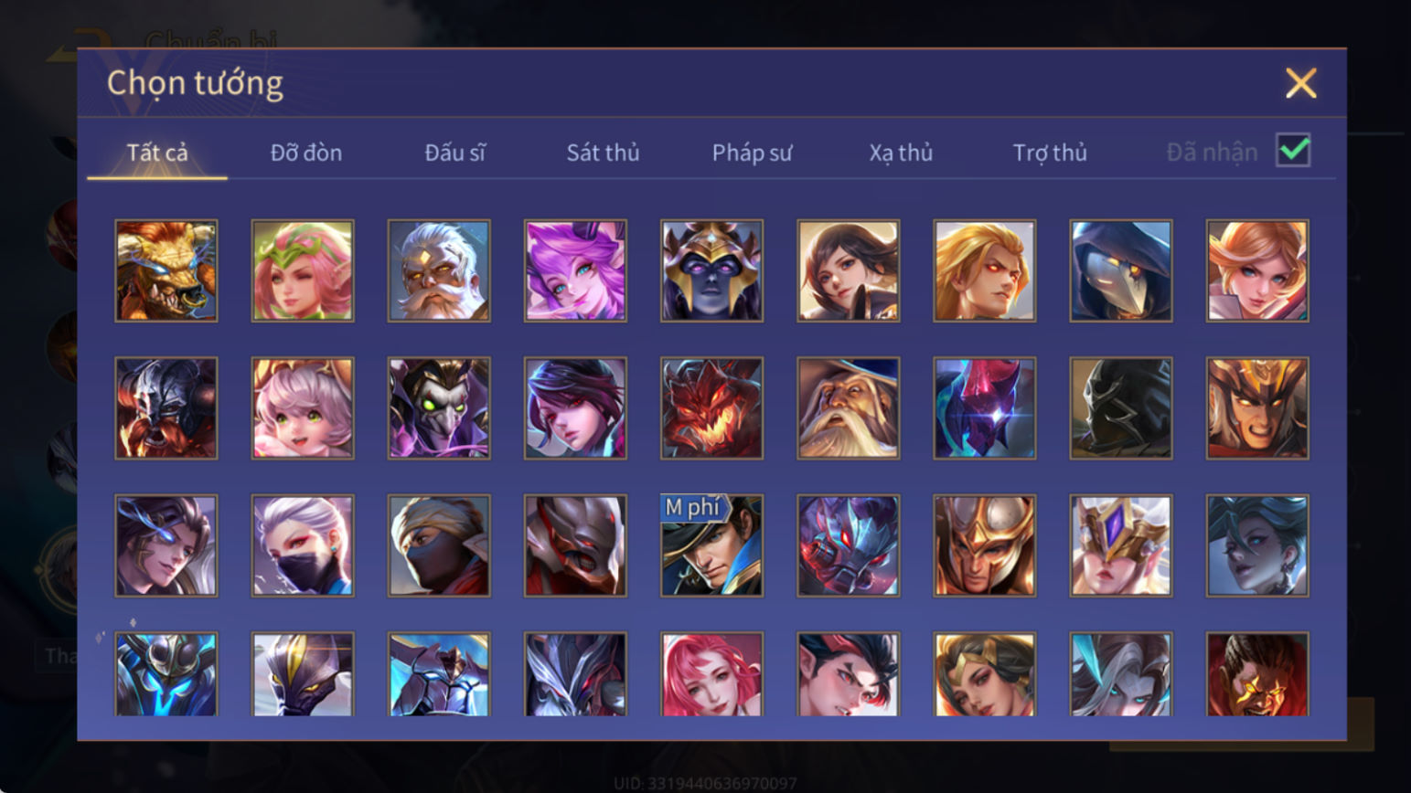Select the white-bearded old warrior portrait

tap(439, 270)
